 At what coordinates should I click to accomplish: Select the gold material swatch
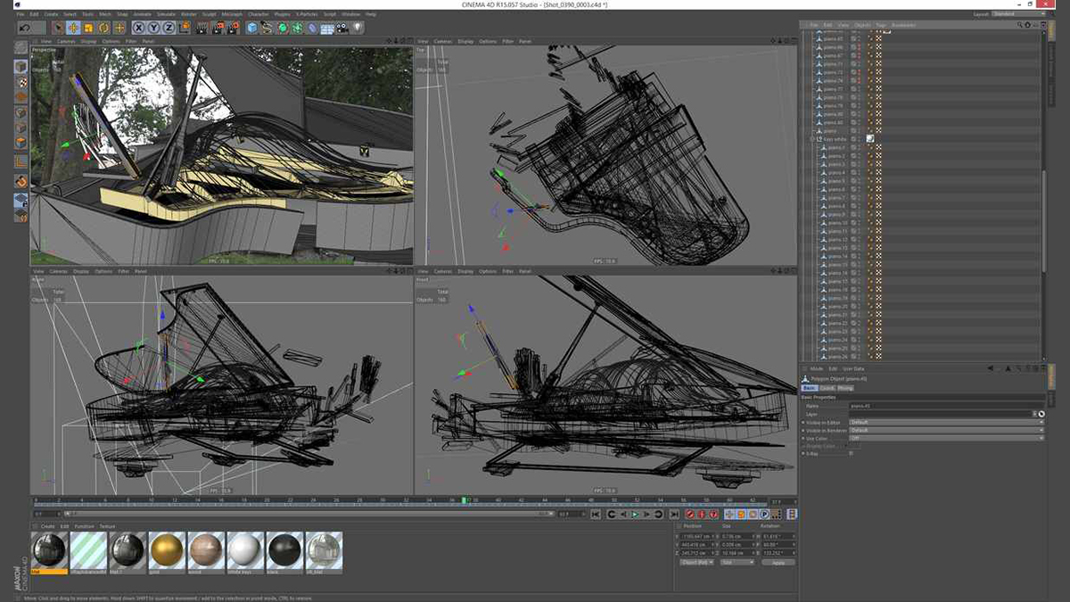[167, 549]
